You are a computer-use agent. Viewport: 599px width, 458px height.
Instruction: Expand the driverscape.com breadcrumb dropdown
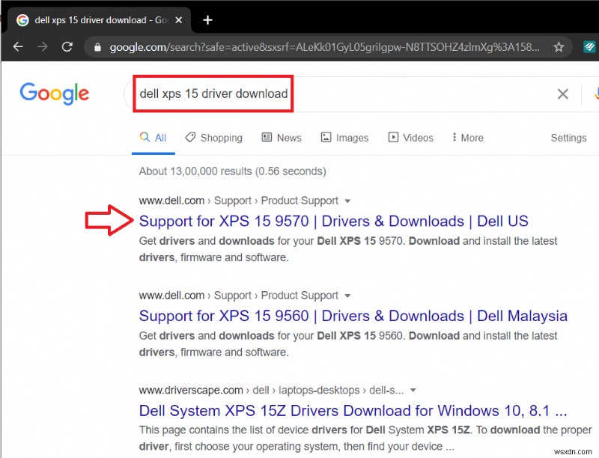413,390
